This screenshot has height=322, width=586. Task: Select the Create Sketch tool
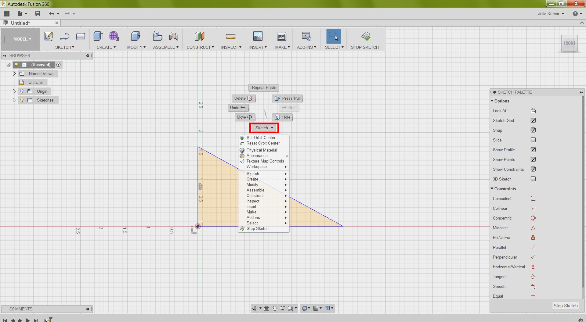[x=49, y=36]
